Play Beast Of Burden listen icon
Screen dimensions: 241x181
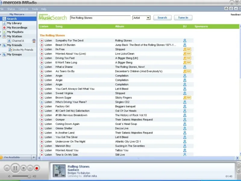pos(42,45)
